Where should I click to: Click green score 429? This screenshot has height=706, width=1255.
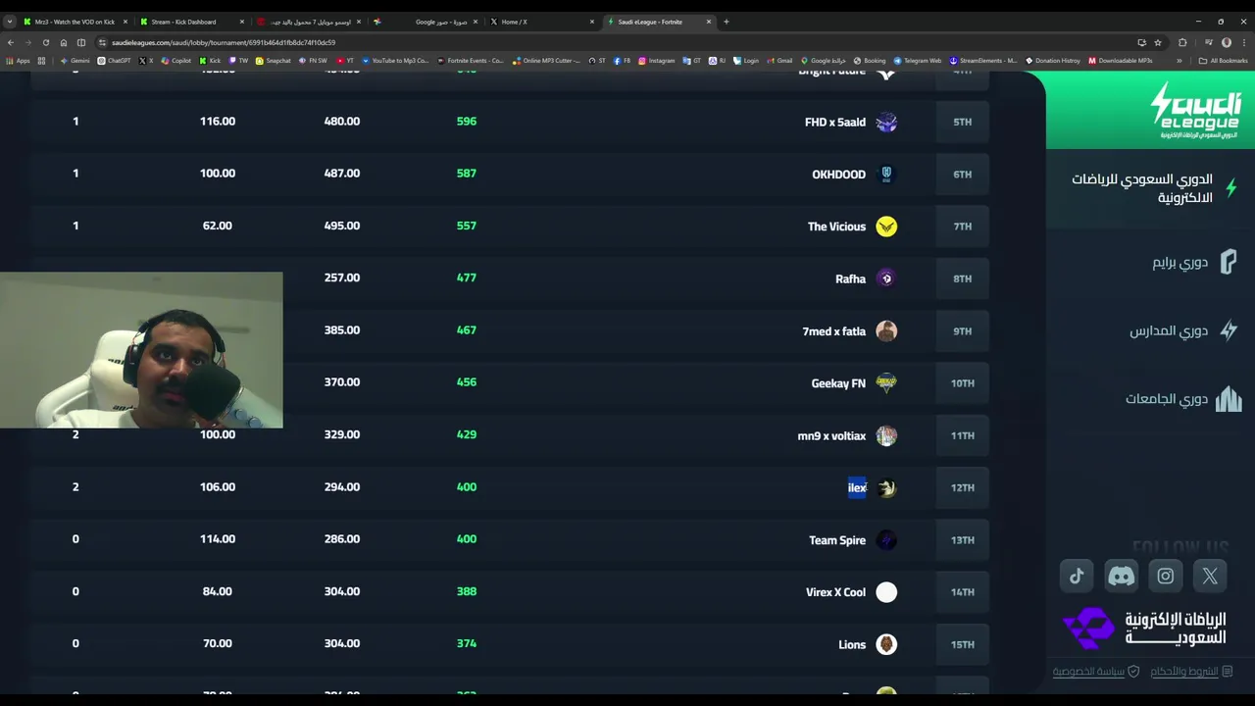pyautogui.click(x=466, y=434)
